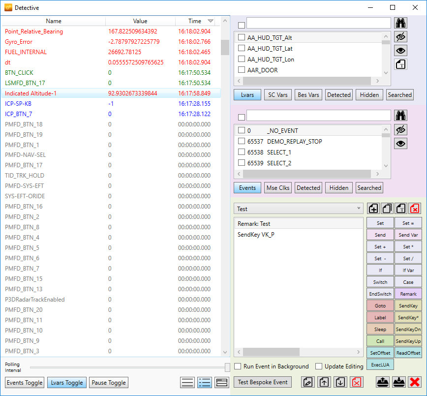This screenshot has width=427, height=396.
Task: Check the AAR_DOOR checkbox
Action: coord(241,70)
